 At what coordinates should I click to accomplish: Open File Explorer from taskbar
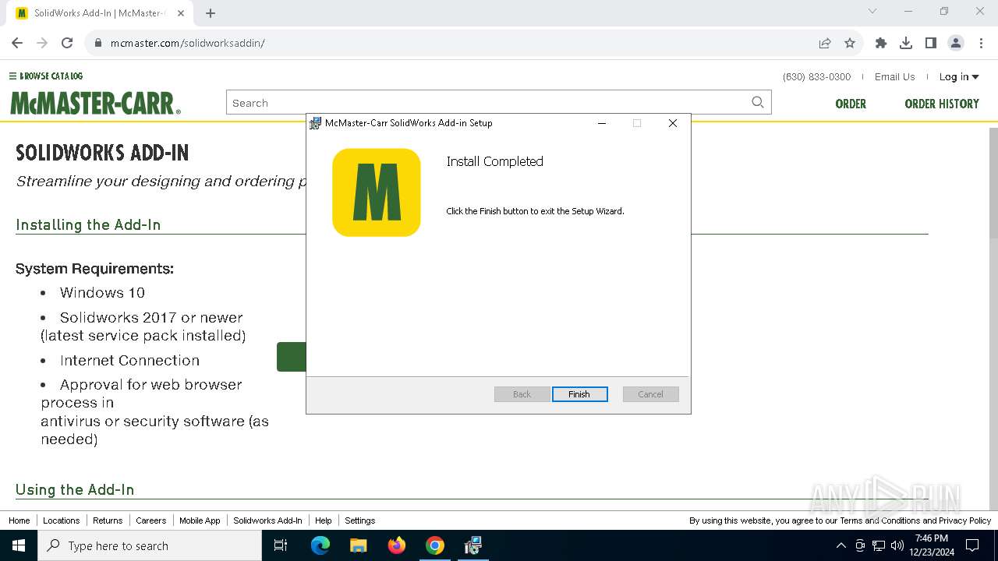pos(359,545)
